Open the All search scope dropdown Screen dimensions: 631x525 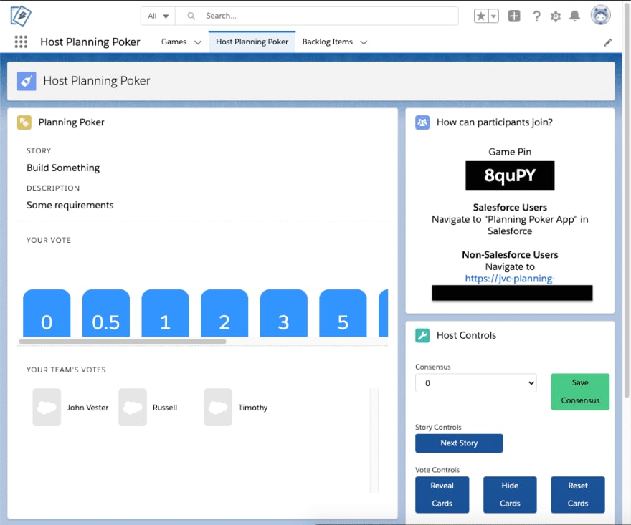158,16
